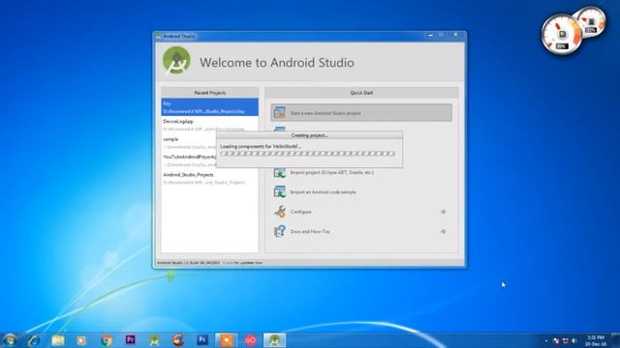Click the Quick Start header
Image resolution: width=620 pixels, height=348 pixels.
[x=361, y=93]
